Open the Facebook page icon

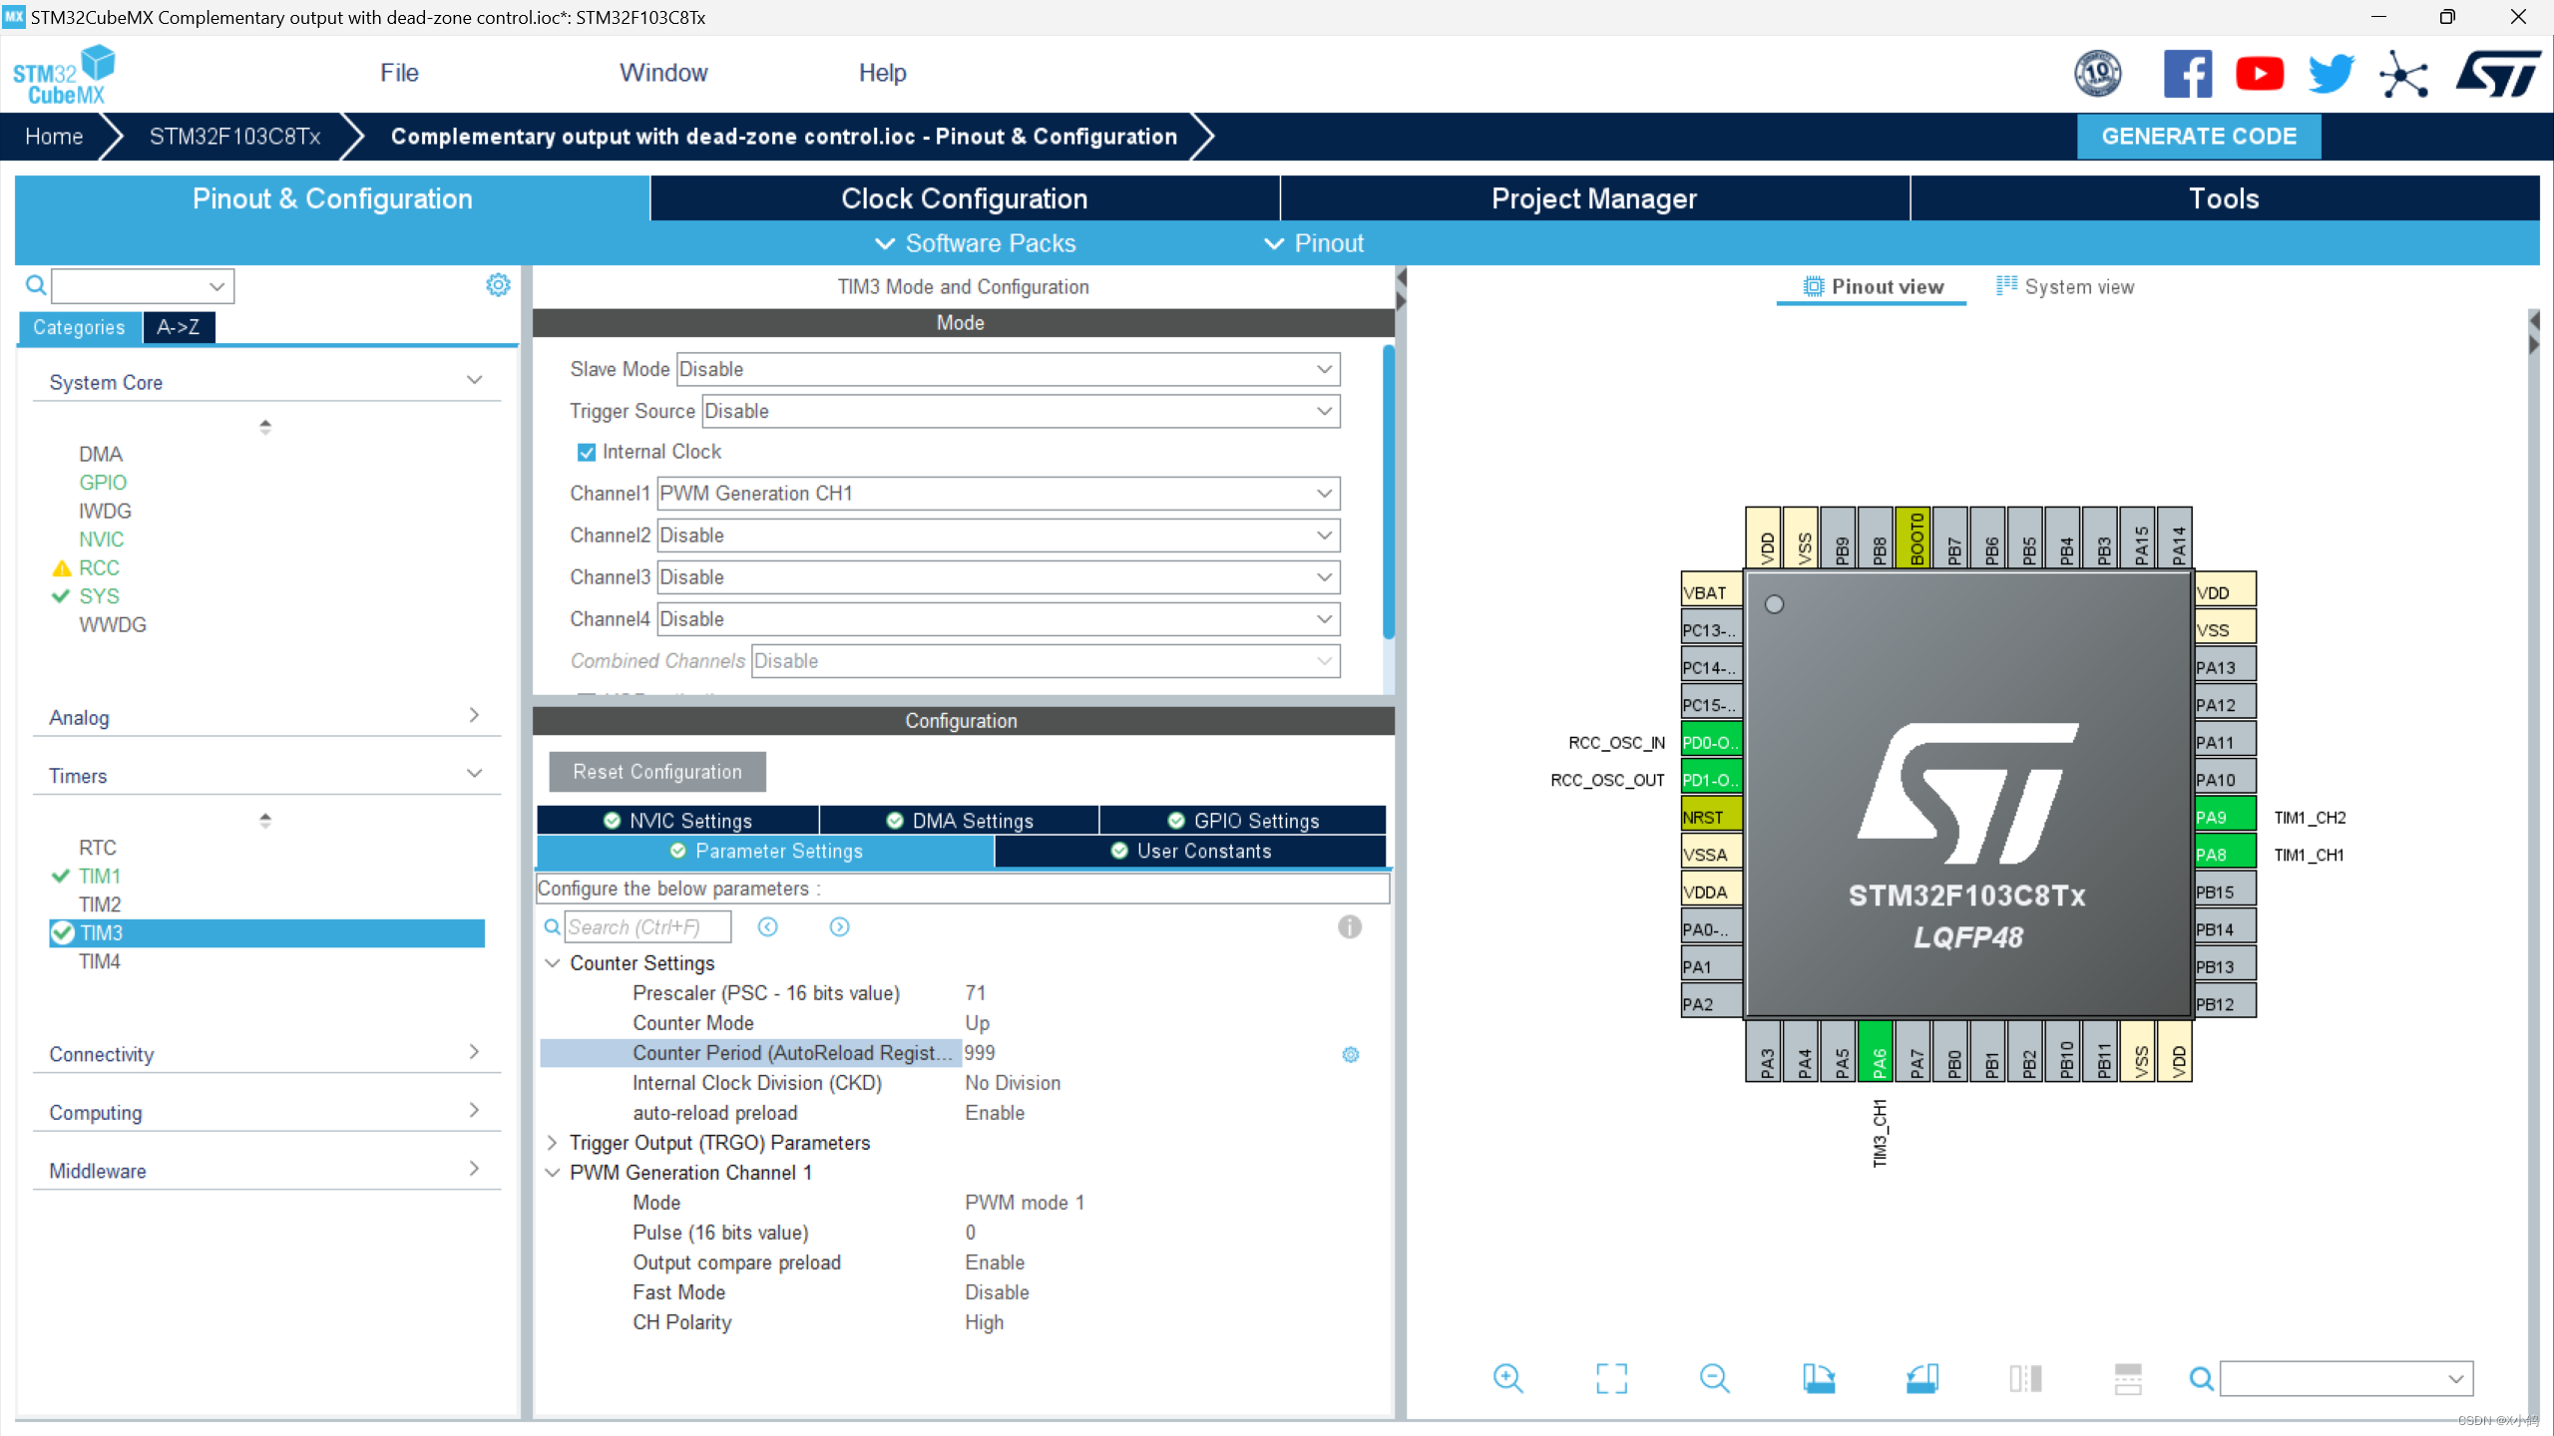[x=2188, y=74]
